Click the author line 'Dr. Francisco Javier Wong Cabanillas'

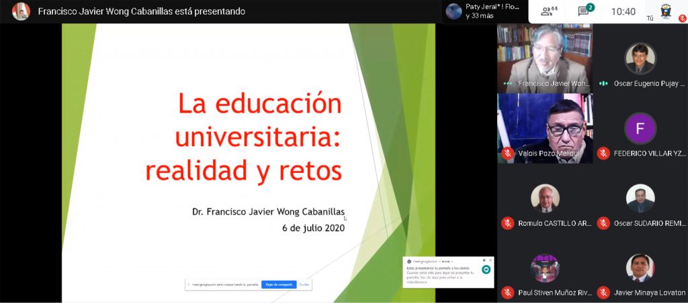[269, 212]
